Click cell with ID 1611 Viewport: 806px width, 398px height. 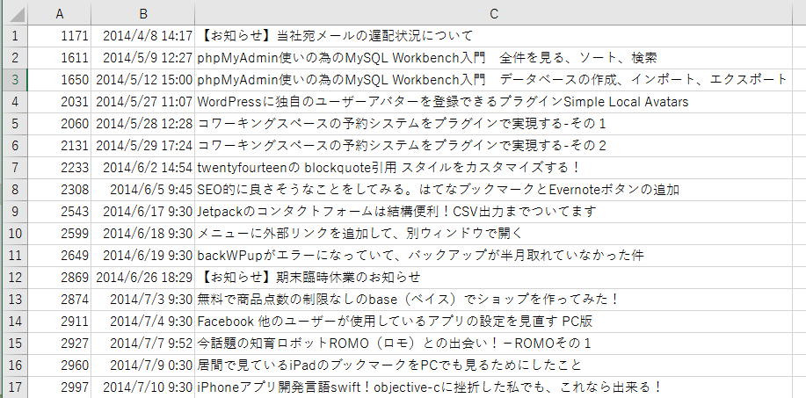(x=60, y=58)
